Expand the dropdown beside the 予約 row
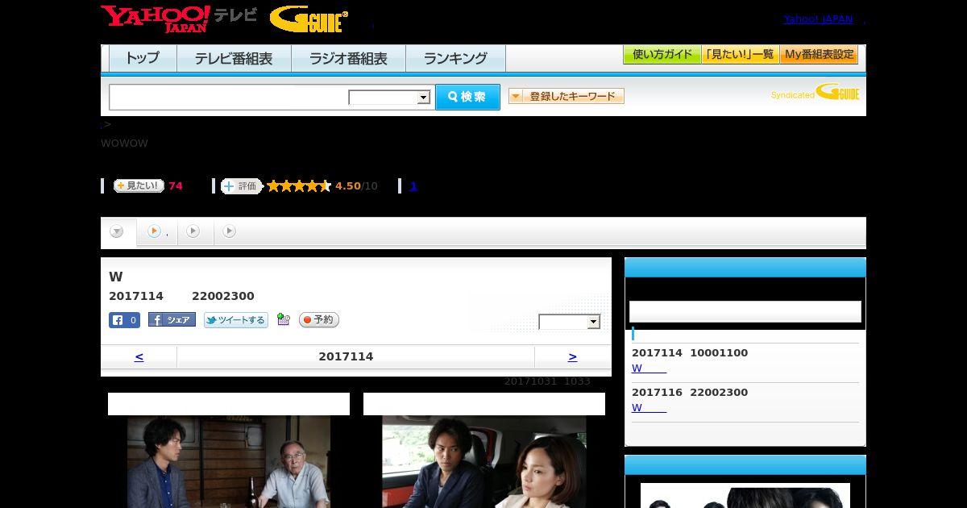 [570, 322]
